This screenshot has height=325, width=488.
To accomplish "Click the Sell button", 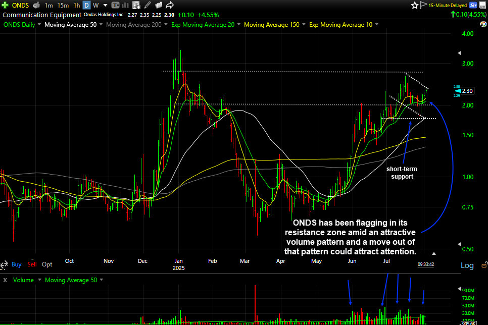I will click(32, 264).
